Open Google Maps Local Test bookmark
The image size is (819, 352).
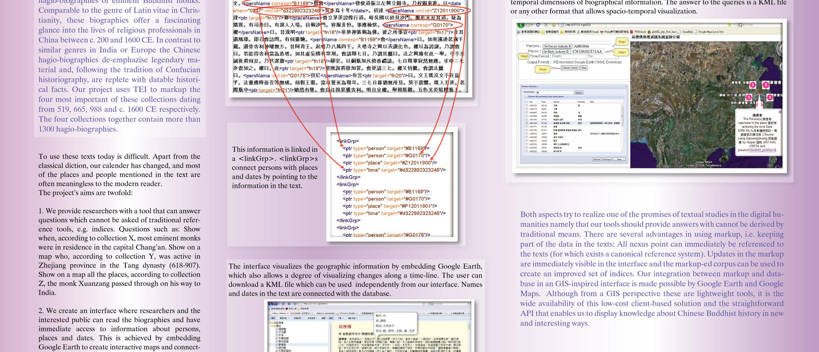709,32
